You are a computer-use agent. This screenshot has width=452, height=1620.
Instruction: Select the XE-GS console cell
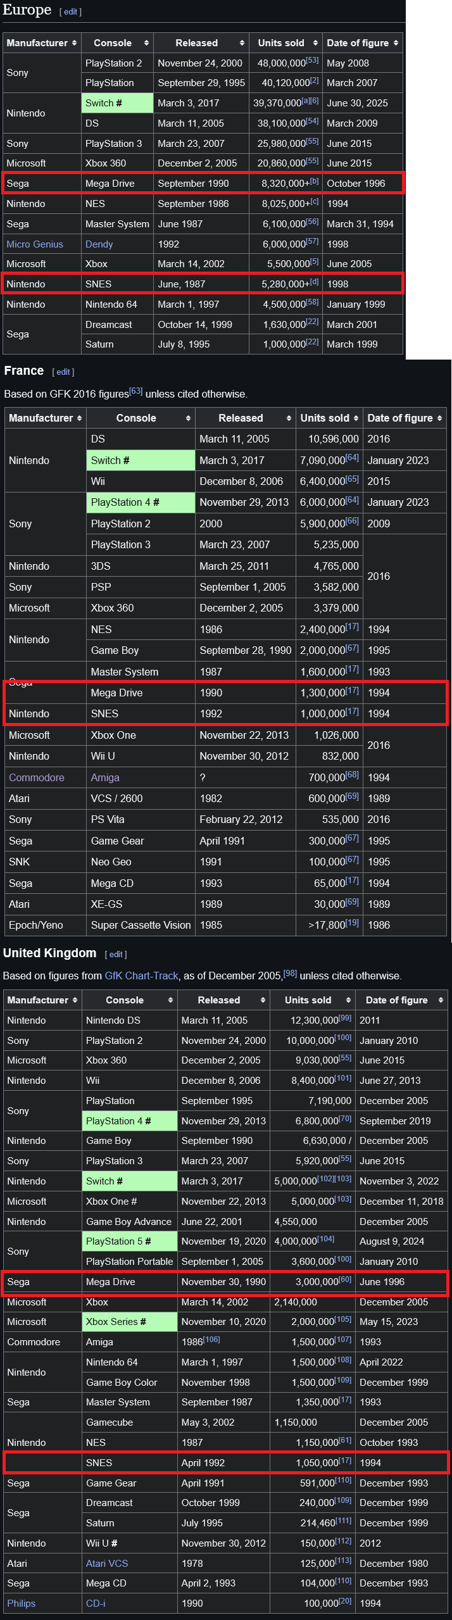point(141,904)
